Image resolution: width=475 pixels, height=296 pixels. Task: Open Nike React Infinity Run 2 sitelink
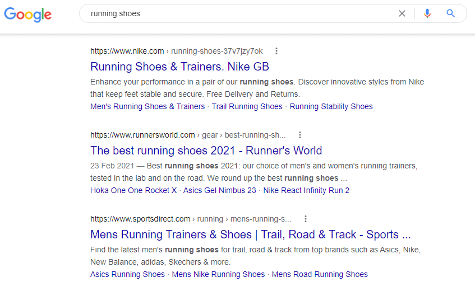(x=306, y=190)
